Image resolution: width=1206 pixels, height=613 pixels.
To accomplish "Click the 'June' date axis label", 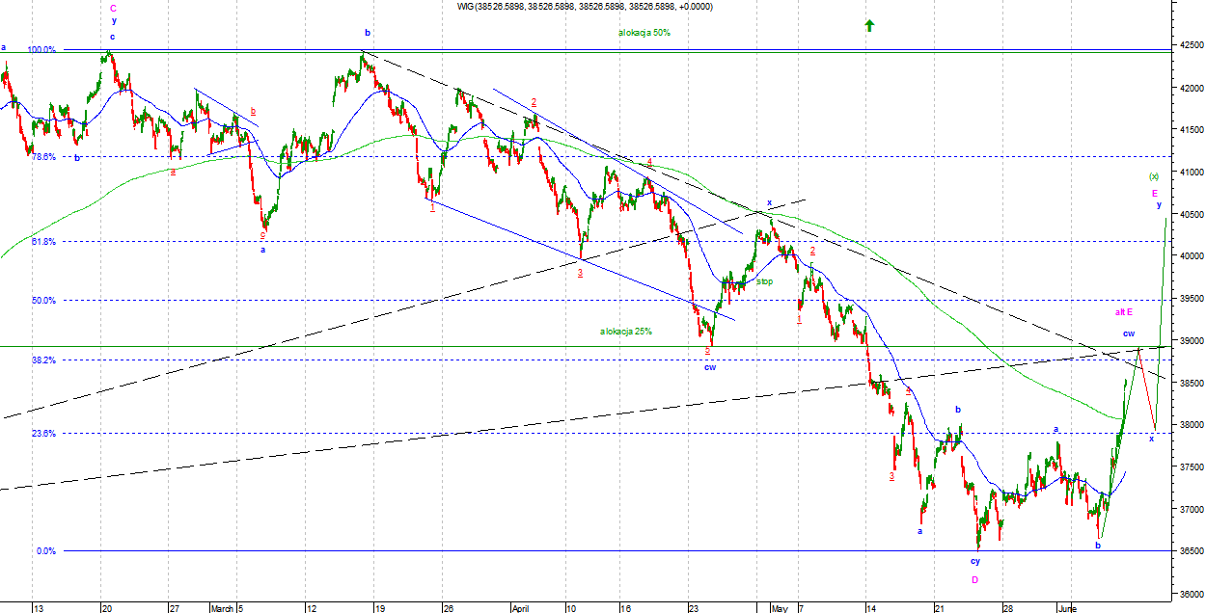I will pyautogui.click(x=1070, y=608).
